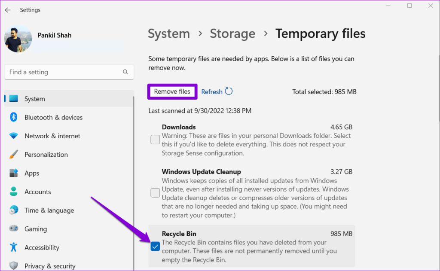Screen dimensions: 440x271
Task: Click the Refresh link
Action: pos(212,92)
